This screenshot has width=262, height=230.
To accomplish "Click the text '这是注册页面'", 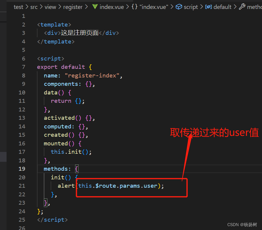I will [x=80, y=33].
